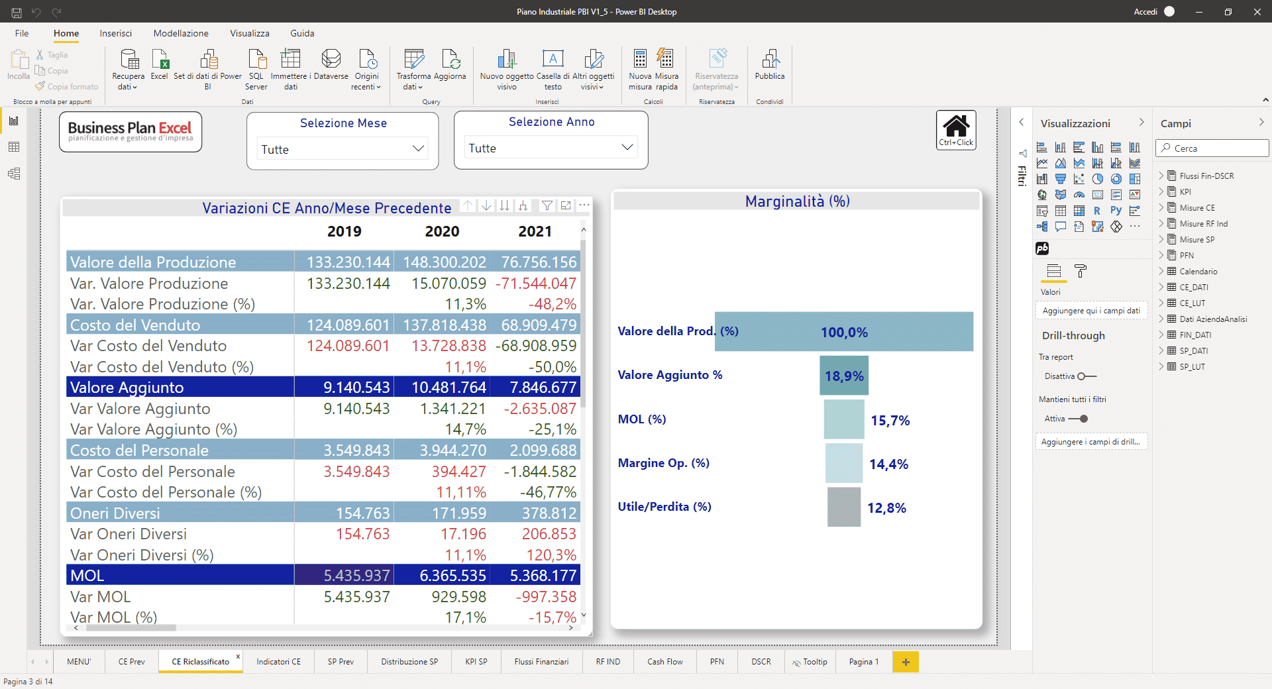Switch to the Cash Flow page tab
Image resolution: width=1272 pixels, height=689 pixels.
[664, 662]
